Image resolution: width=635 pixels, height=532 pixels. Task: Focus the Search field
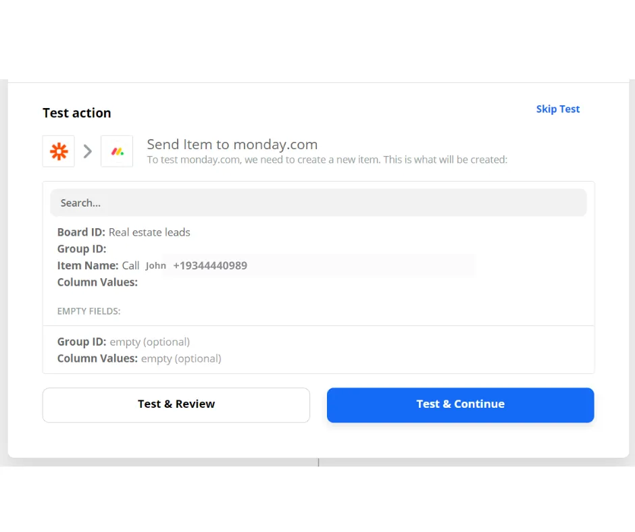[x=317, y=203]
